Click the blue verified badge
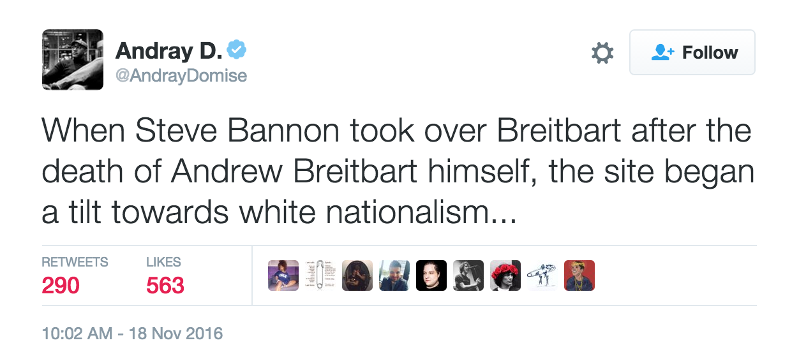This screenshot has height=352, width=799. 239,48
